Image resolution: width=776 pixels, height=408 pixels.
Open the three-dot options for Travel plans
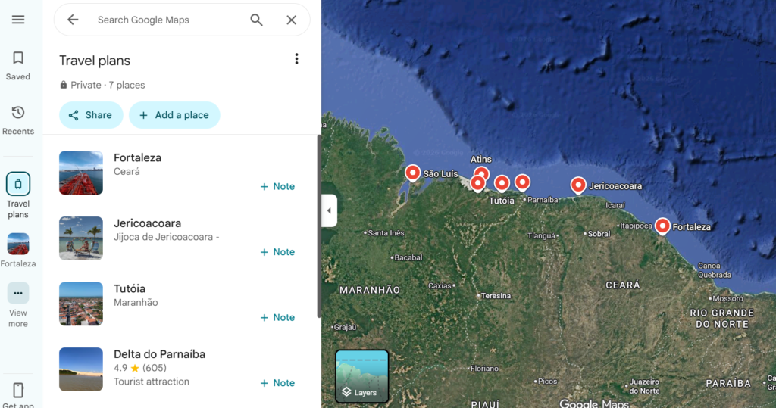click(296, 59)
